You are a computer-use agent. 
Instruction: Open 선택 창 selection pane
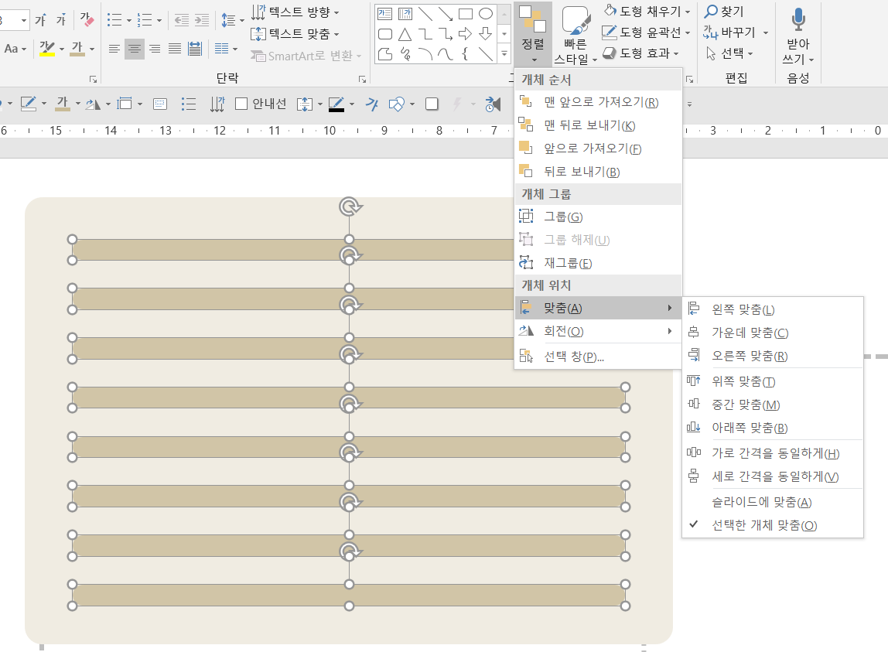pos(598,357)
